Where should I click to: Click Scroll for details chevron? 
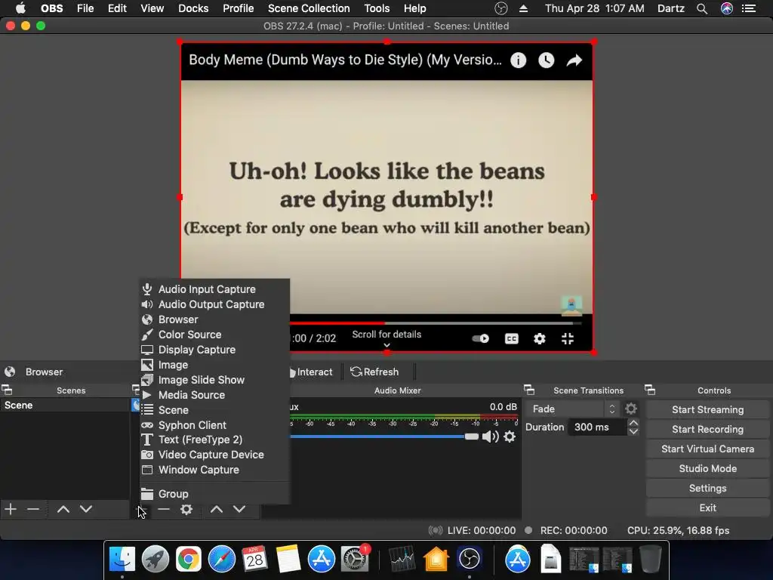click(387, 345)
